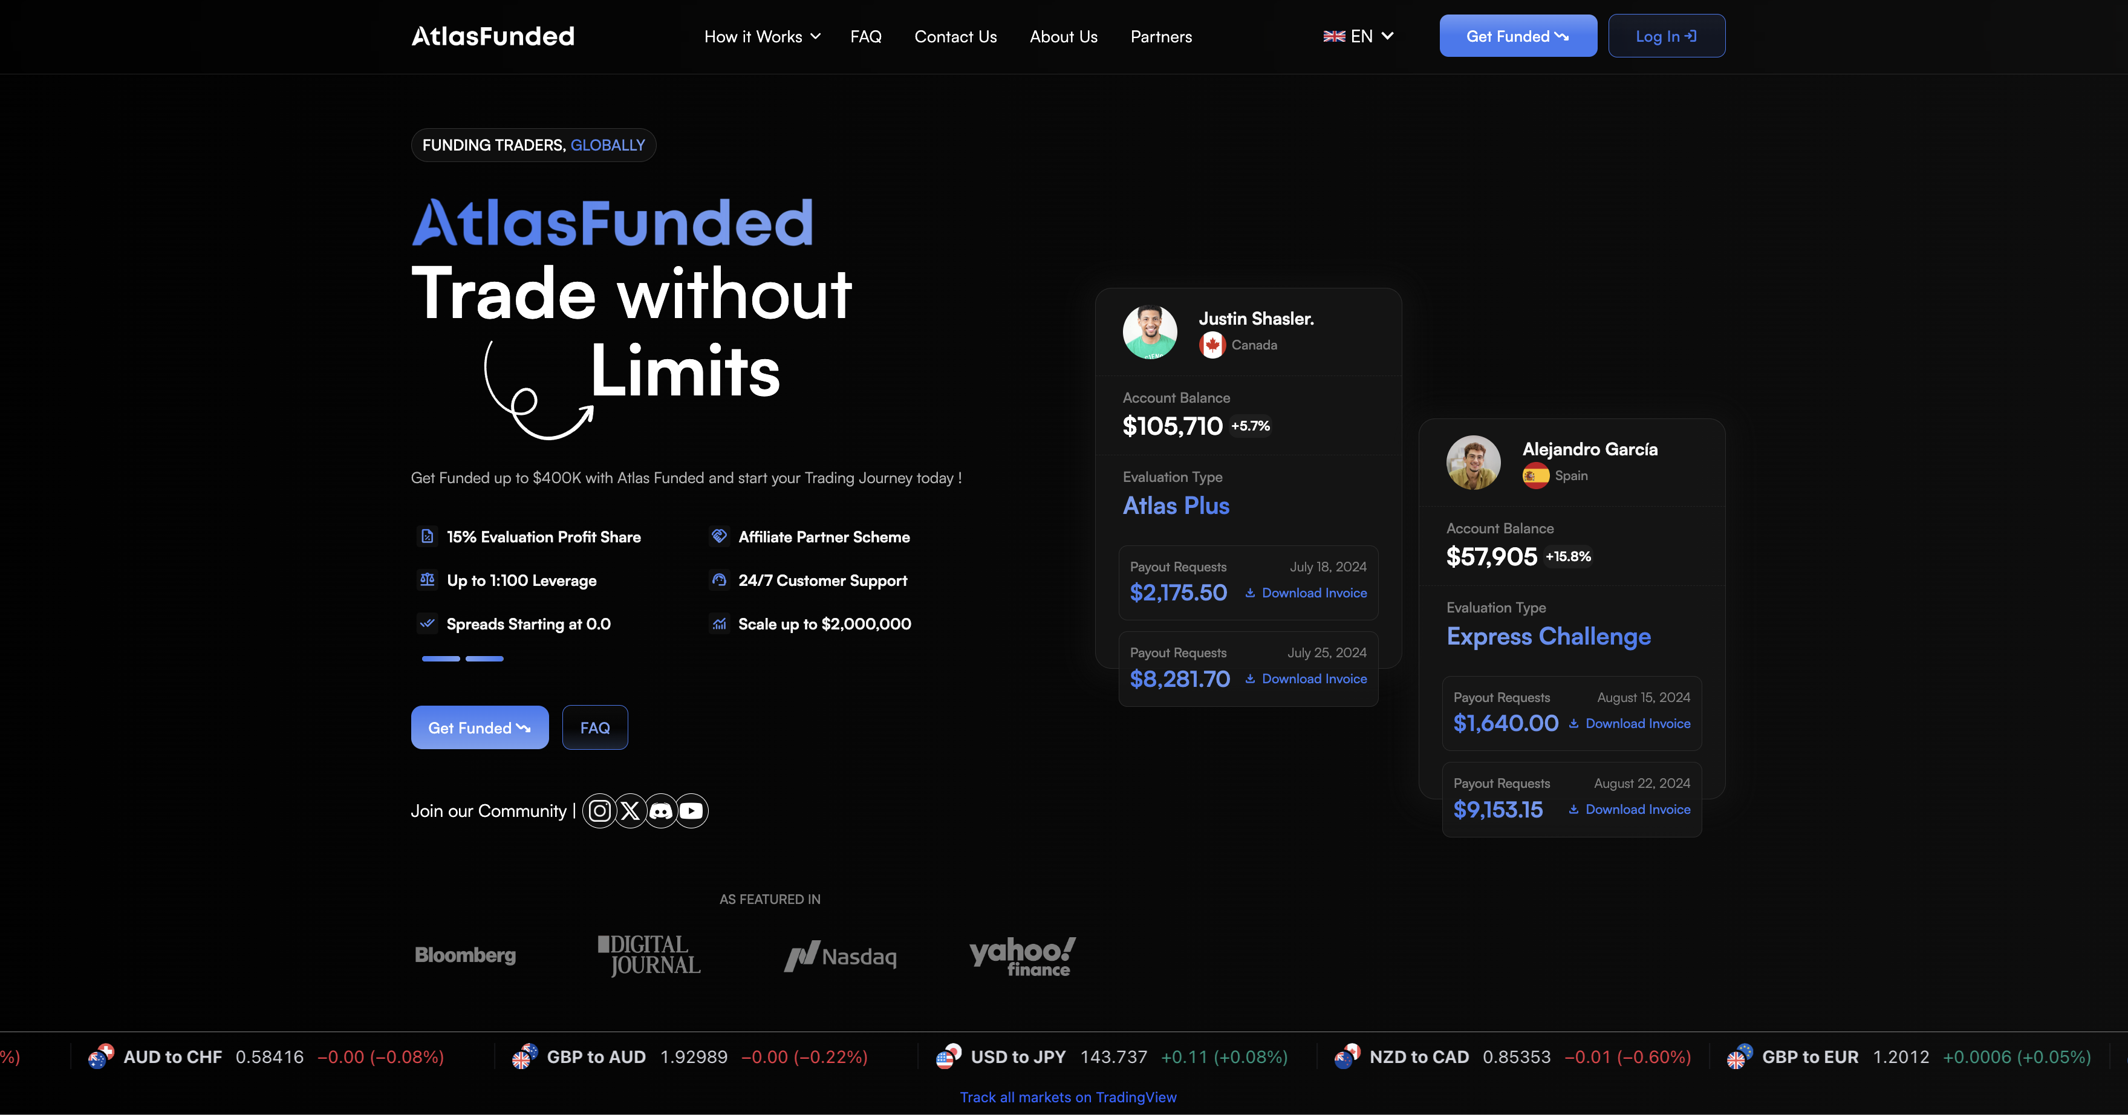Image resolution: width=2128 pixels, height=1115 pixels.
Task: Click the AUD to CHF flag icon
Action: pos(101,1056)
